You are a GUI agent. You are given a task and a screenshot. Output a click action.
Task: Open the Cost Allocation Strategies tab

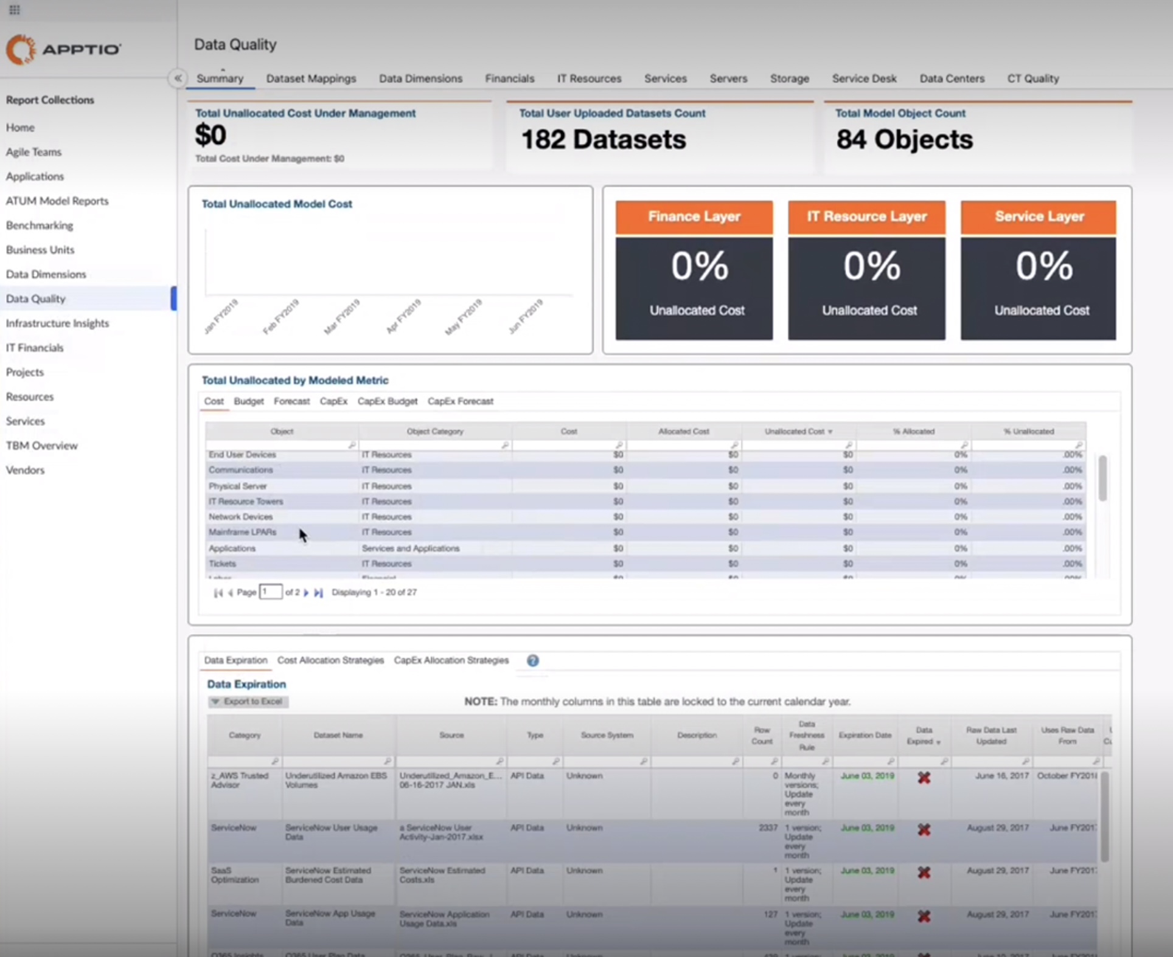pyautogui.click(x=330, y=660)
